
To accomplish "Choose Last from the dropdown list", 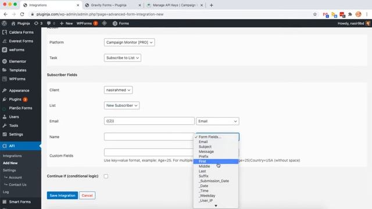I will click(216, 171).
